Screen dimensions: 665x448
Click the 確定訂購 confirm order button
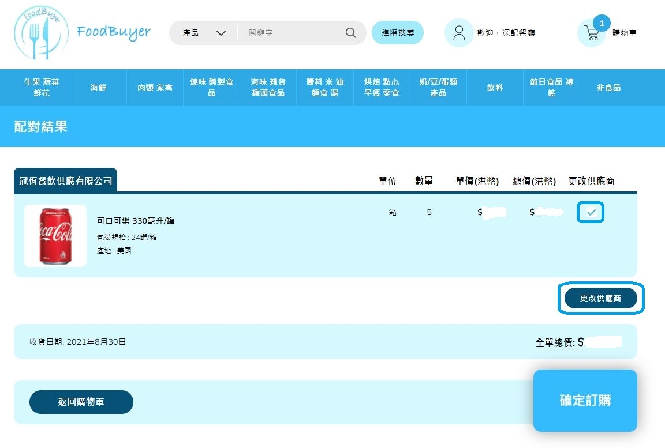(x=585, y=401)
